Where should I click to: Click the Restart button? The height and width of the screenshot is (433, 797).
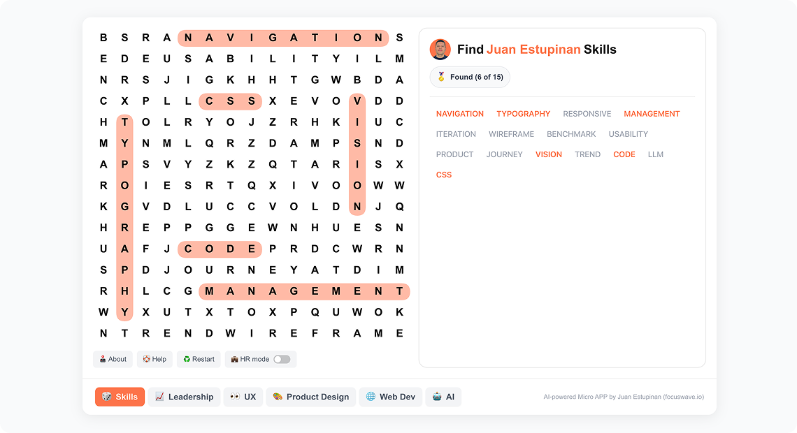[x=199, y=359]
